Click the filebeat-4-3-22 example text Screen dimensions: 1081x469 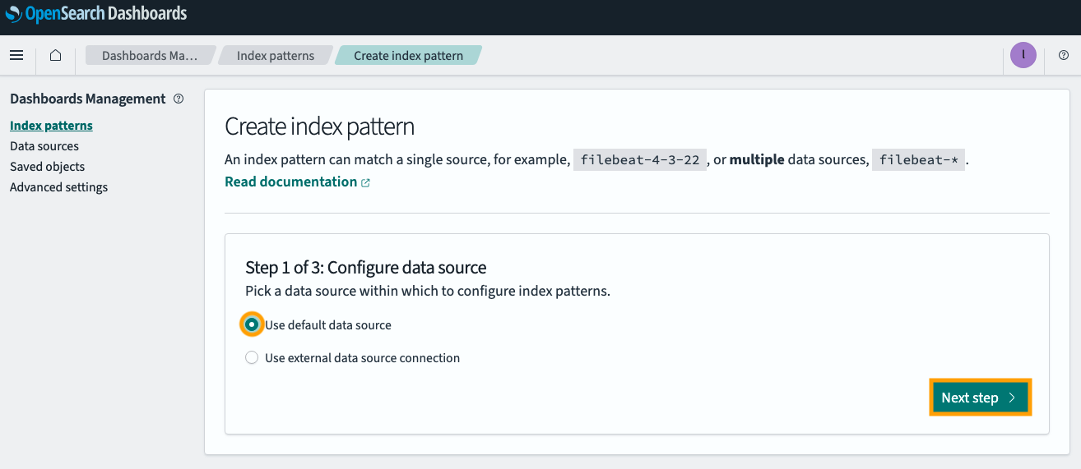640,160
